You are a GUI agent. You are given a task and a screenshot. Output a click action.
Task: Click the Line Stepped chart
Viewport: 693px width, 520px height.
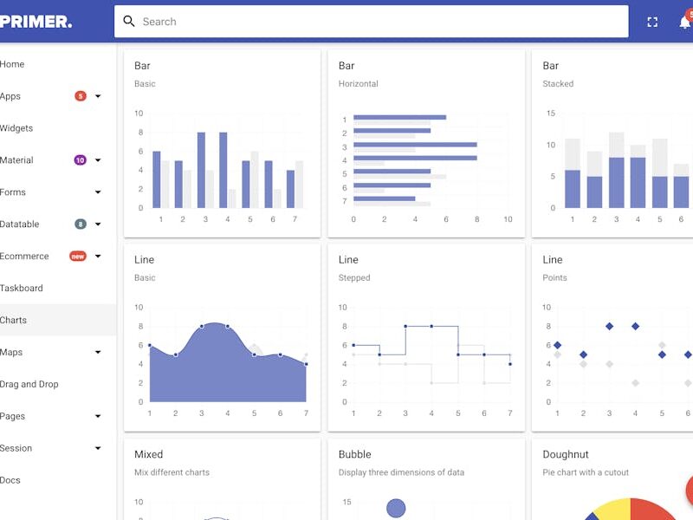pos(426,360)
